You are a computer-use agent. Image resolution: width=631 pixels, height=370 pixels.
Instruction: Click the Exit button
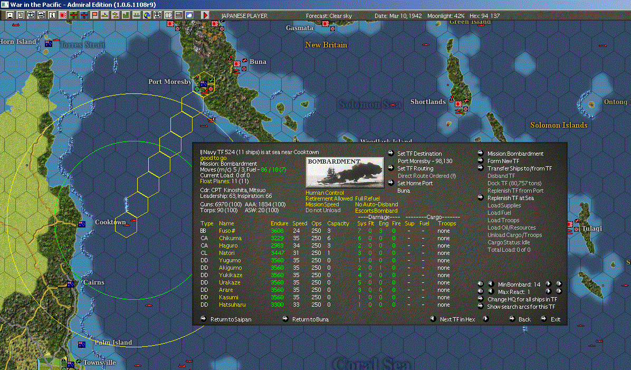556,319
